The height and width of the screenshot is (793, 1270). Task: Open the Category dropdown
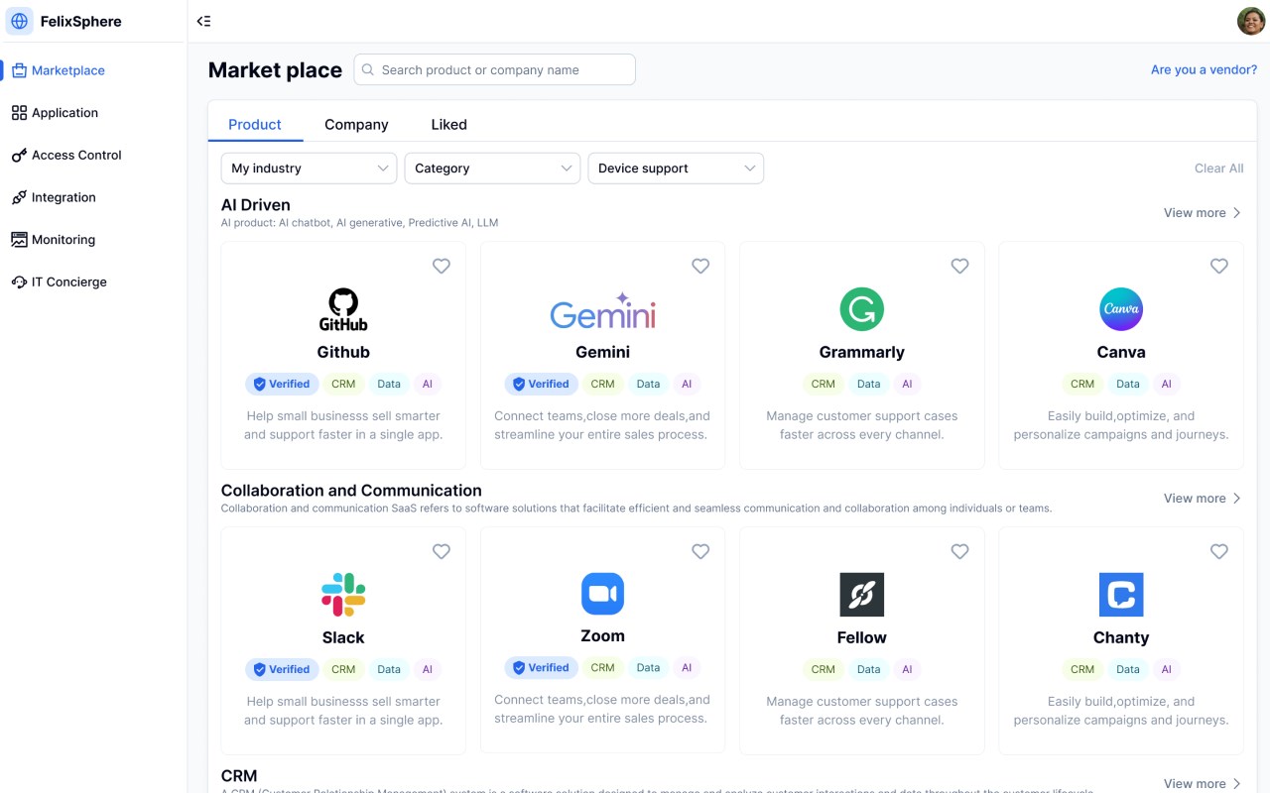pyautogui.click(x=492, y=169)
